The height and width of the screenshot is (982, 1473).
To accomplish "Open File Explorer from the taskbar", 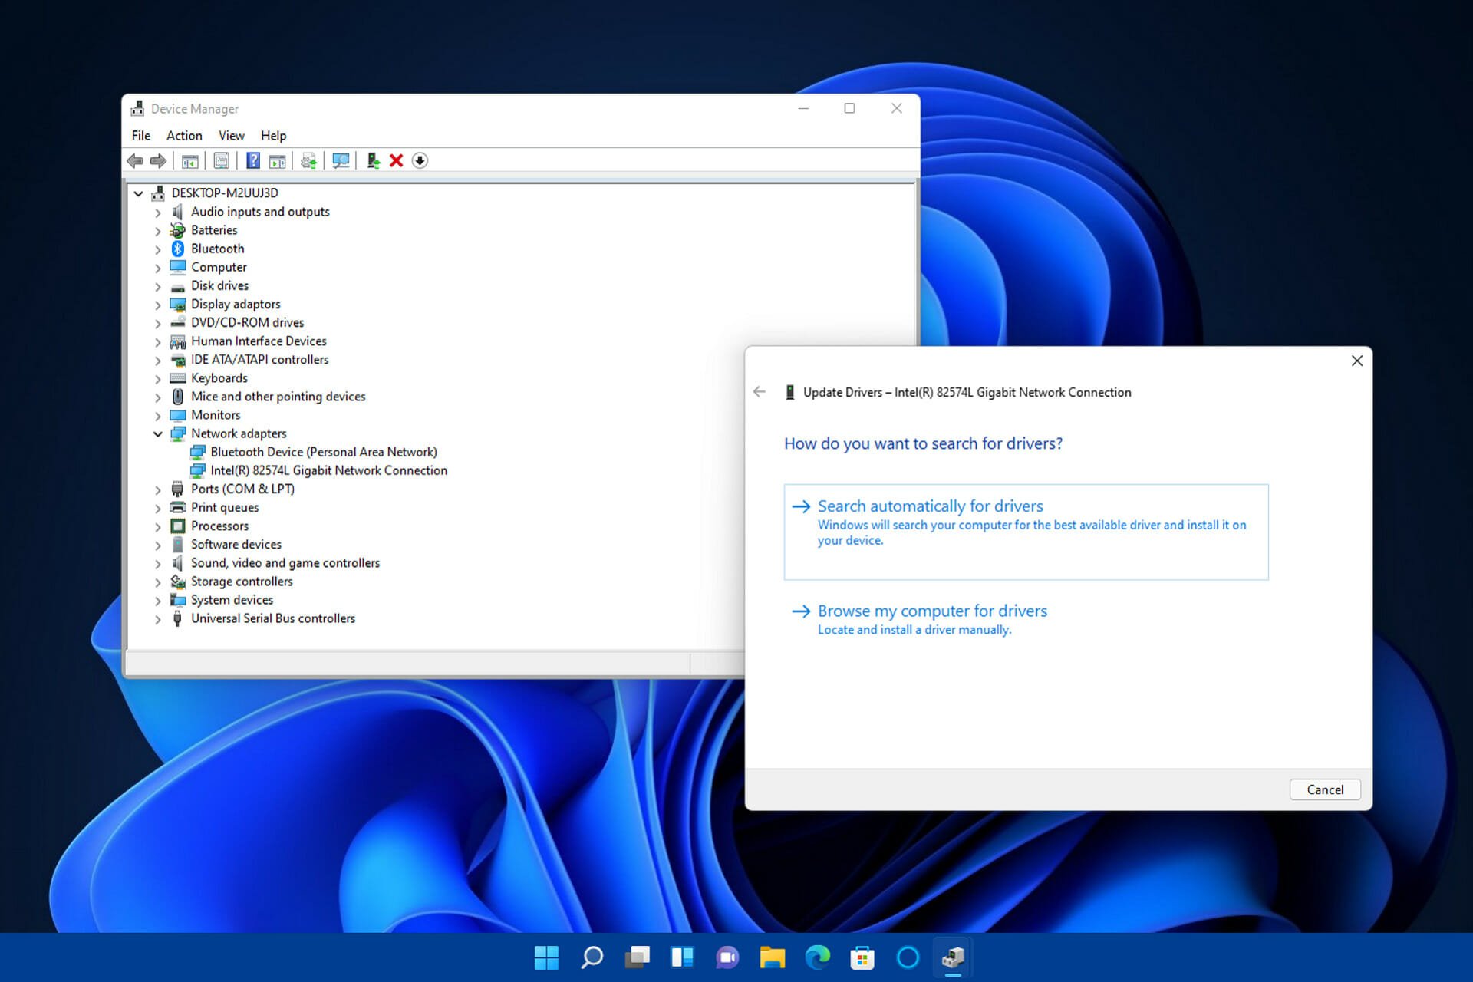I will 772,957.
